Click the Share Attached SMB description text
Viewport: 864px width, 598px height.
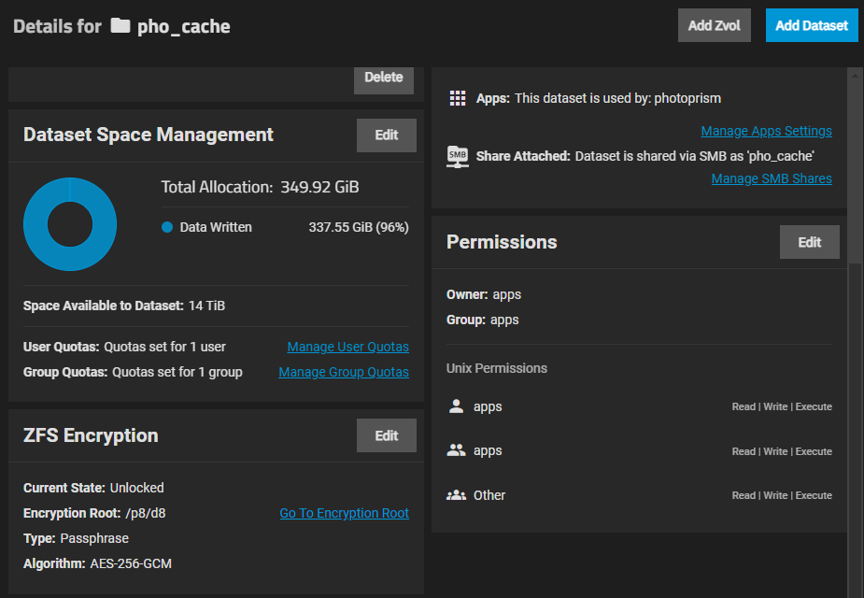pos(694,157)
